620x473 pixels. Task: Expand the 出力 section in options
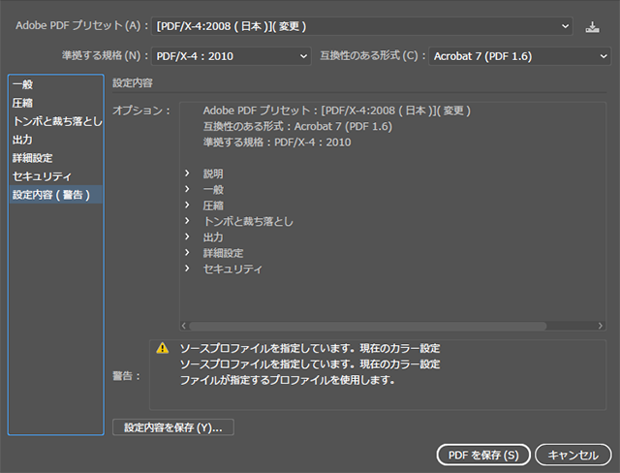(x=187, y=236)
